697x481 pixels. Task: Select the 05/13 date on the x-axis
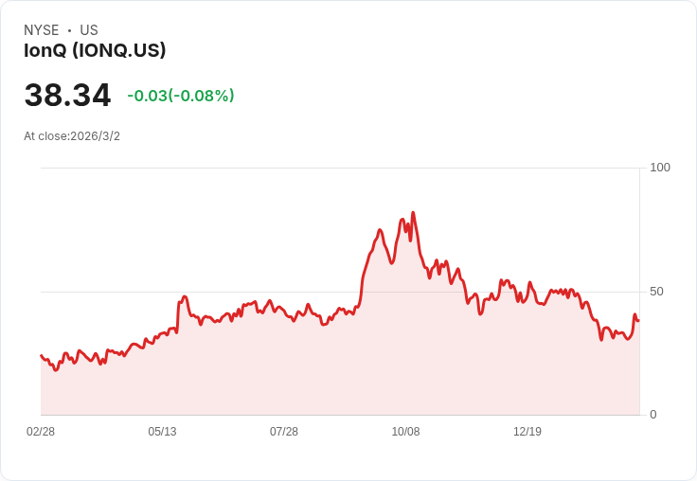[x=162, y=432]
